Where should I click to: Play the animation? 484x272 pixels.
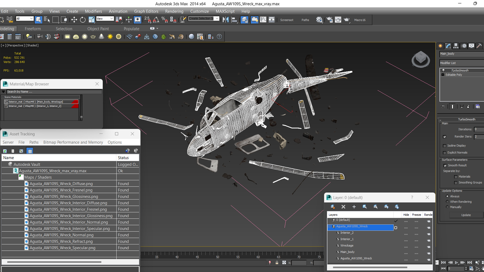[x=456, y=262]
